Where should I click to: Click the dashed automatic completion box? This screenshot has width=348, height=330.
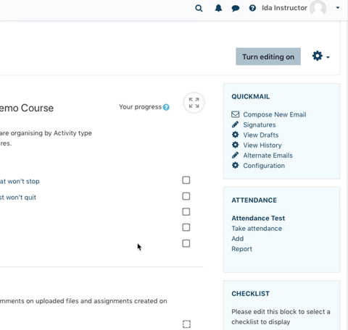click(186, 324)
